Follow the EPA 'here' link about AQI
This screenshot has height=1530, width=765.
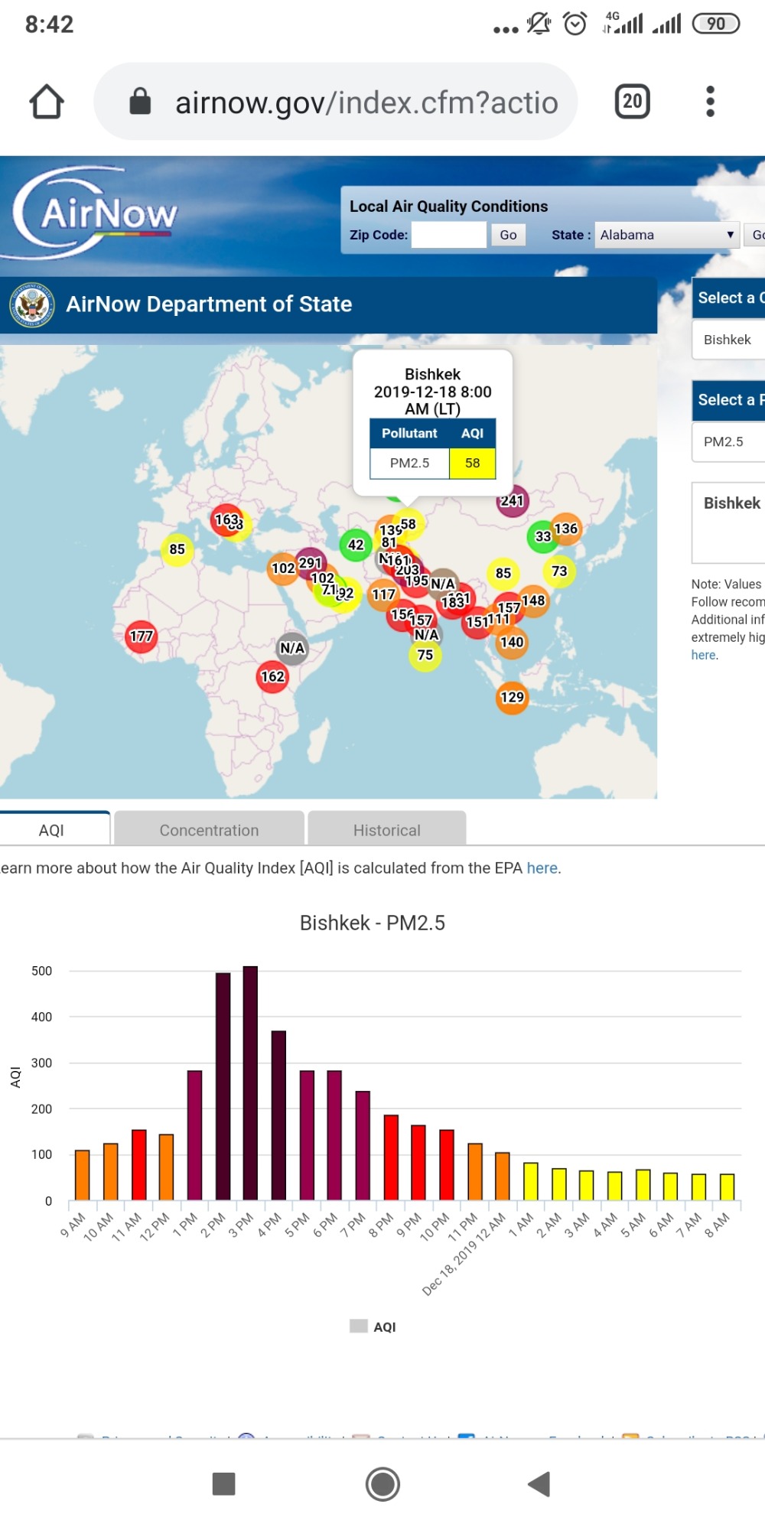(542, 868)
